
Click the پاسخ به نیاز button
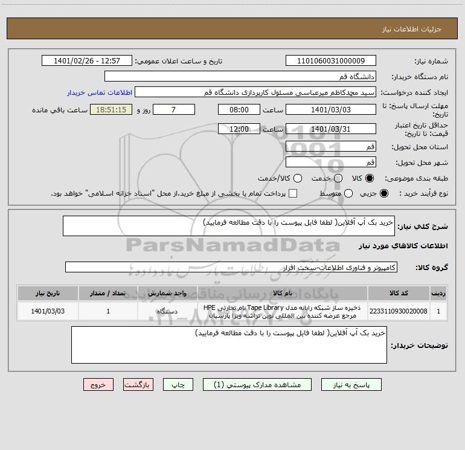[351, 385]
